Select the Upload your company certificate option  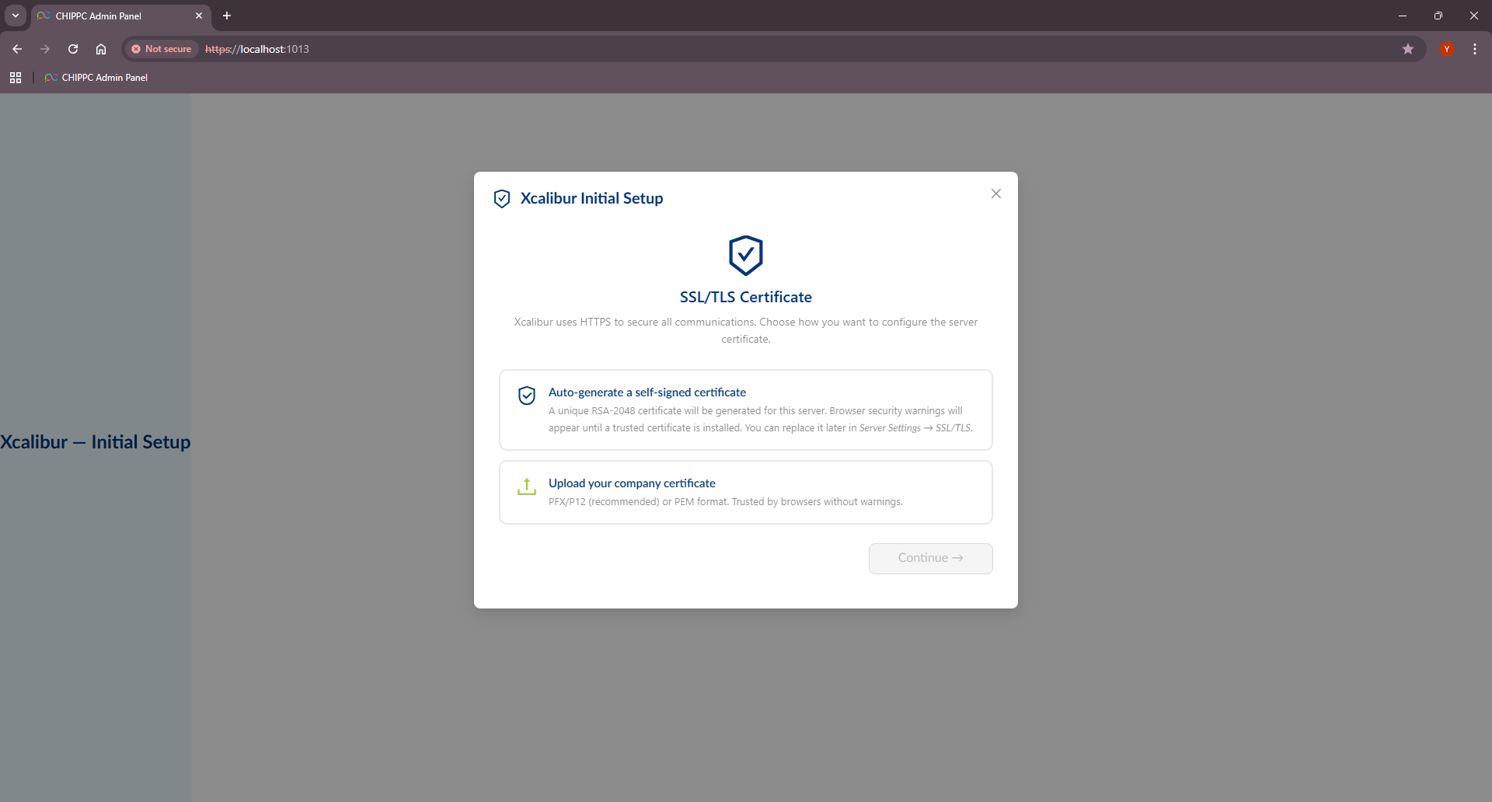tap(745, 492)
